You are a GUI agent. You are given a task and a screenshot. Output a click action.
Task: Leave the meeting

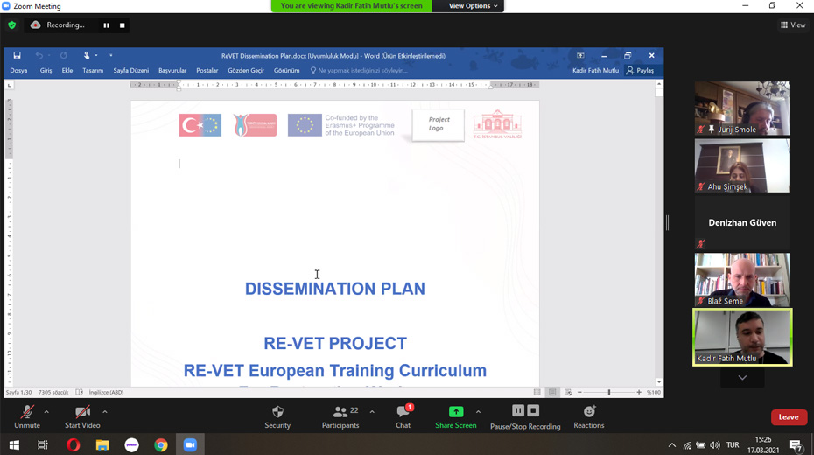tap(788, 417)
